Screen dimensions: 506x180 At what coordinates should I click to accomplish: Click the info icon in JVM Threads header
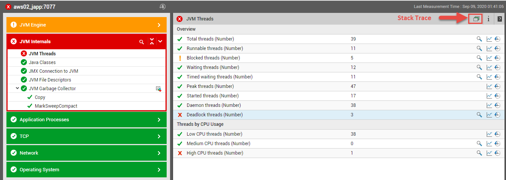[x=489, y=19]
